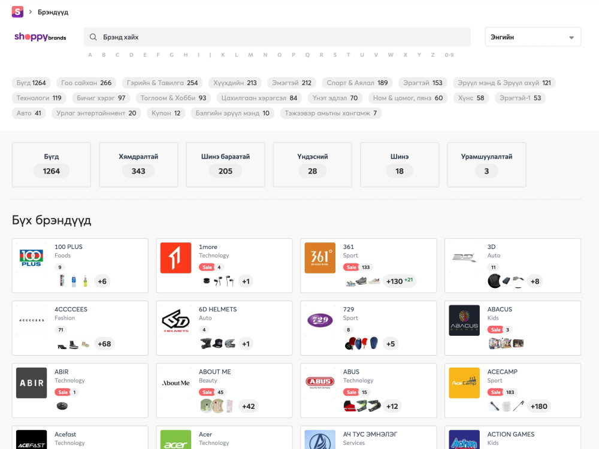
Task: Select the Гэрийн & Тавилга 254 chip
Action: coord(162,83)
